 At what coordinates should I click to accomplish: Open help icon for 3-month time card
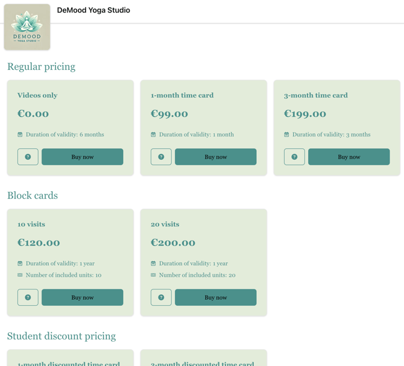tap(294, 157)
